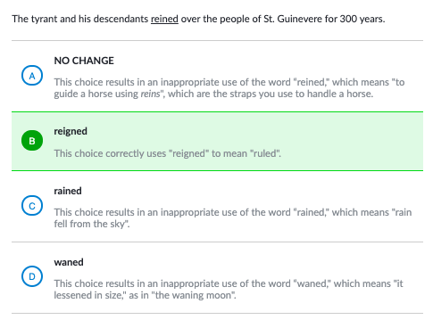This screenshot has height=328, width=433.
Task: Click explanation text about guiding a horse
Action: (229, 88)
